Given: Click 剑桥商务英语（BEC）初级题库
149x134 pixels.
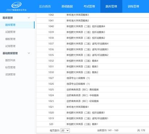Looking at the screenshot, I should (83, 101).
